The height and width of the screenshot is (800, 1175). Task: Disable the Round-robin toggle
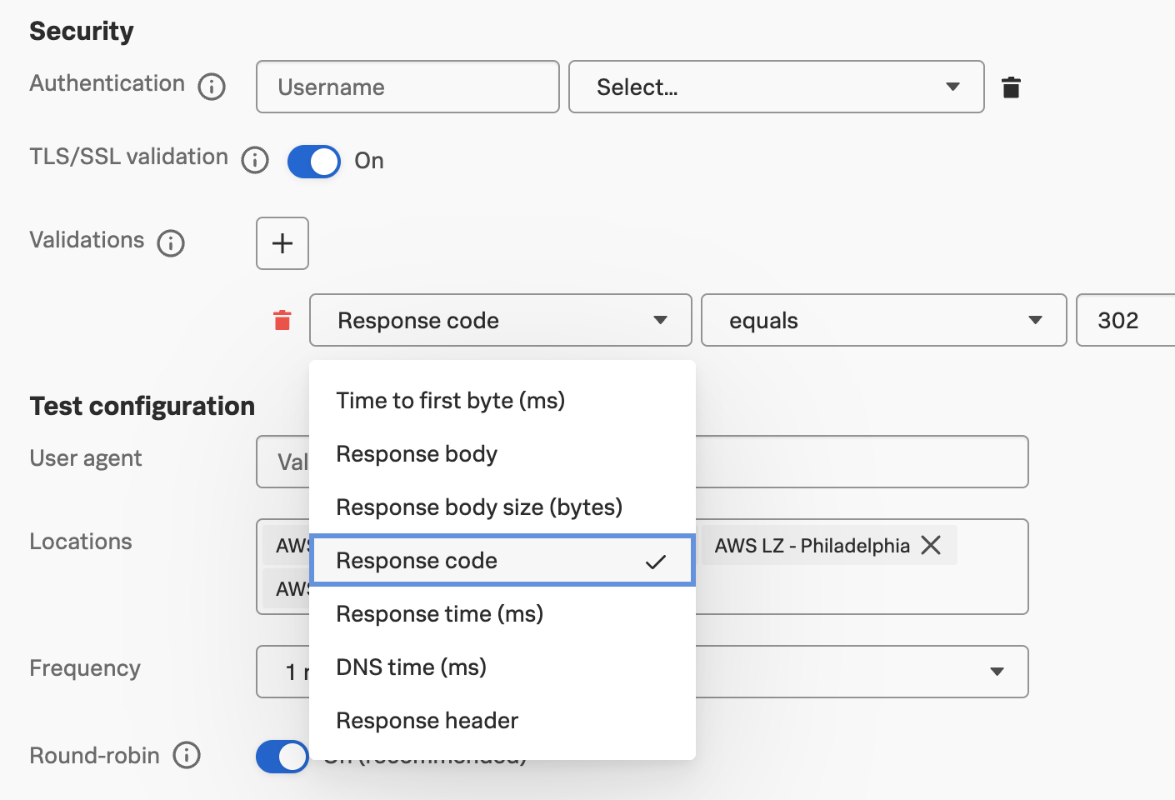tap(282, 757)
